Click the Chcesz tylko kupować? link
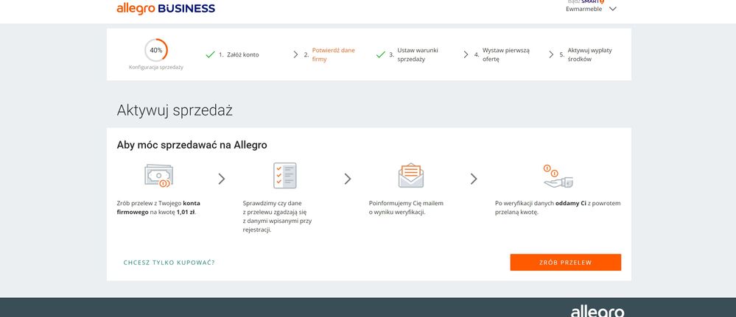Viewport: 736px width, 317px height. pyautogui.click(x=169, y=263)
